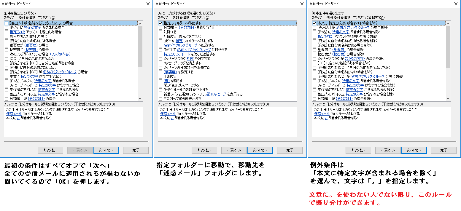Viewport: 461px width, 211px height.
Task: Uncheck 指定フォルダーへ移動する in the middle dialog
Action: pyautogui.click(x=160, y=23)
